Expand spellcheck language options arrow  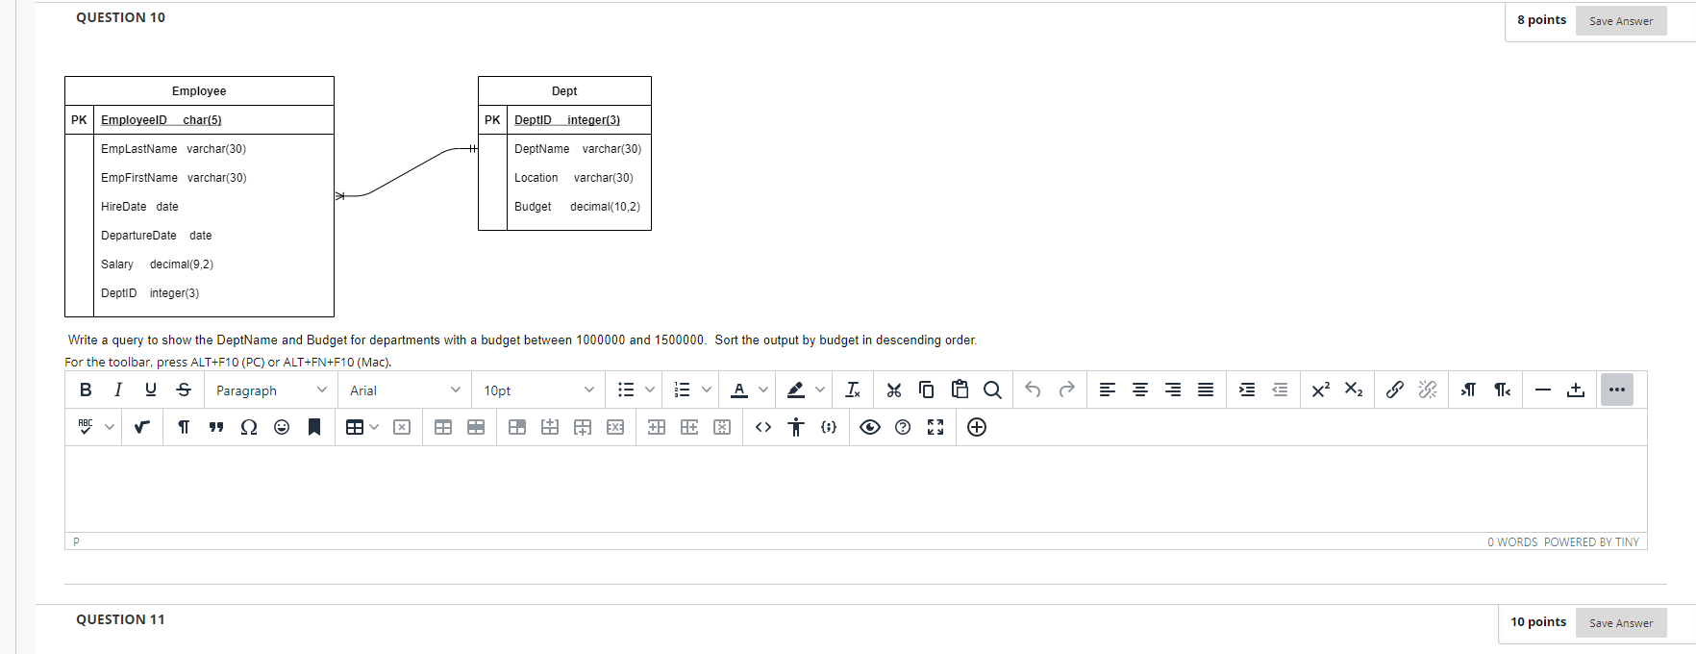click(110, 427)
